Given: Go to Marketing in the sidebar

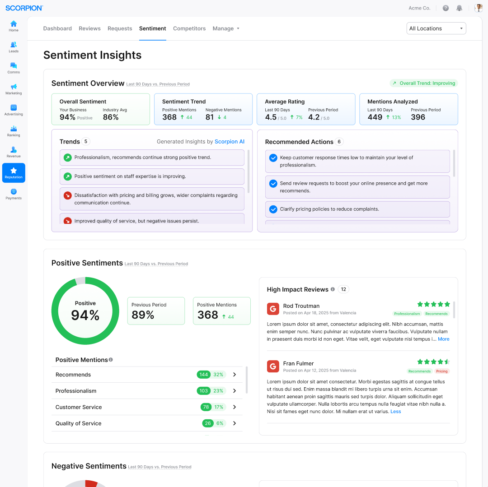Looking at the screenshot, I should (x=14, y=89).
